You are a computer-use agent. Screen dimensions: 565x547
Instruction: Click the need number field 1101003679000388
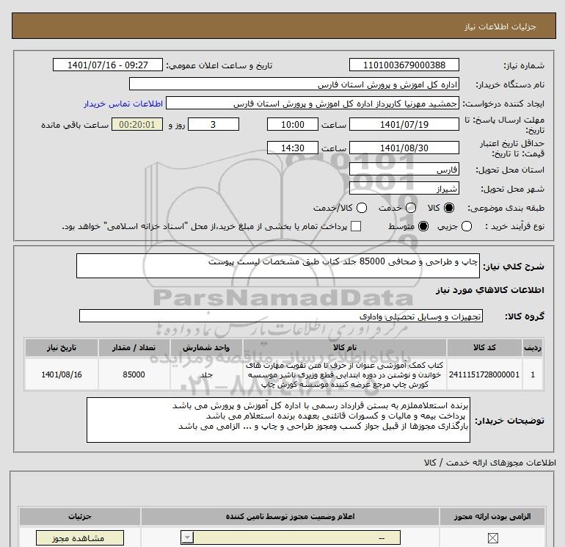(404, 65)
